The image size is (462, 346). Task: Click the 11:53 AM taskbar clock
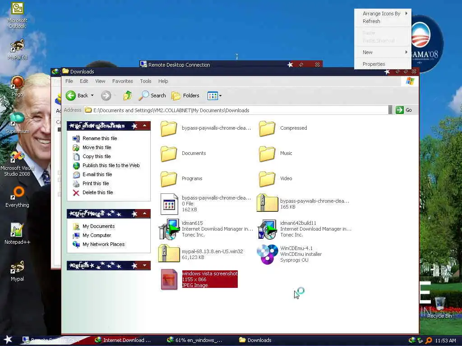pyautogui.click(x=445, y=341)
